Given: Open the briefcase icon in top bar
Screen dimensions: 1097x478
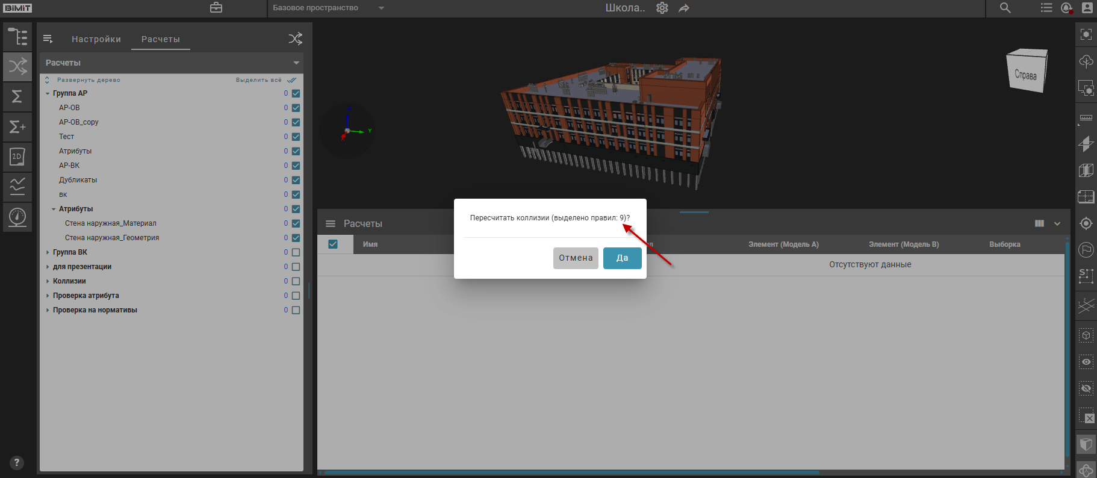Looking at the screenshot, I should (216, 8).
